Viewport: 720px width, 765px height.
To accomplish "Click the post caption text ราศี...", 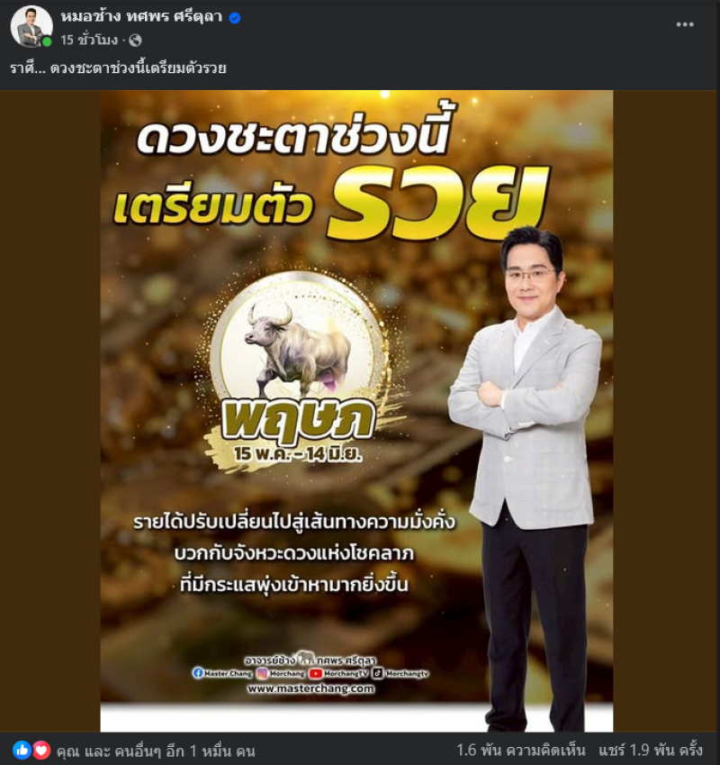I will coord(119,68).
